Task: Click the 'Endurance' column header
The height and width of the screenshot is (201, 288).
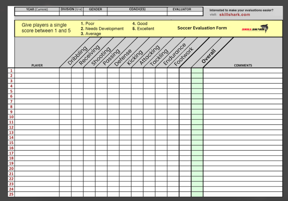Action: click(174, 54)
